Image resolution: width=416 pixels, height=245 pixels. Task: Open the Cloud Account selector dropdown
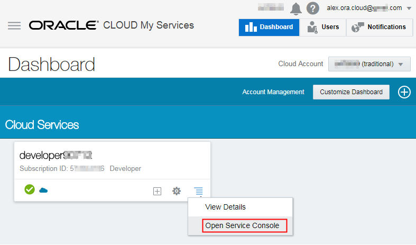[x=369, y=64]
